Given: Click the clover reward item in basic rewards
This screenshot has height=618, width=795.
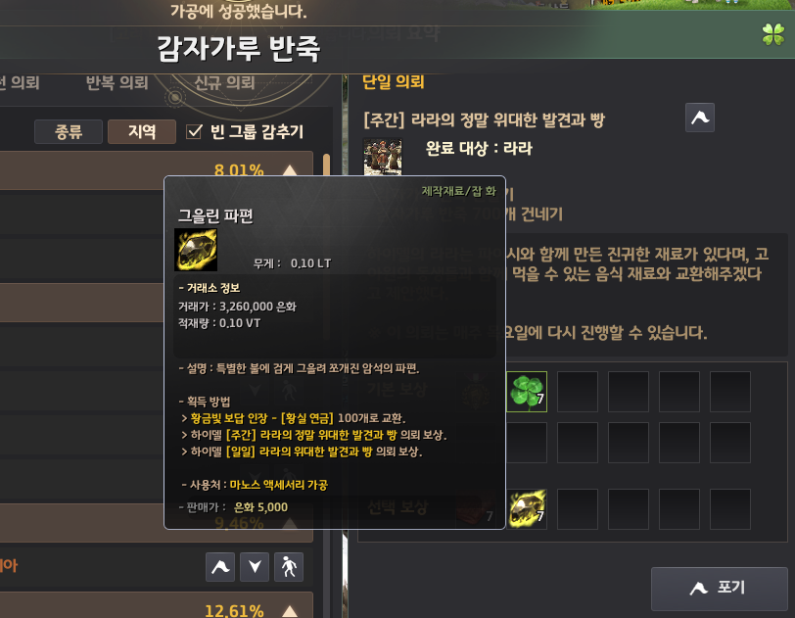Looking at the screenshot, I should 527,392.
